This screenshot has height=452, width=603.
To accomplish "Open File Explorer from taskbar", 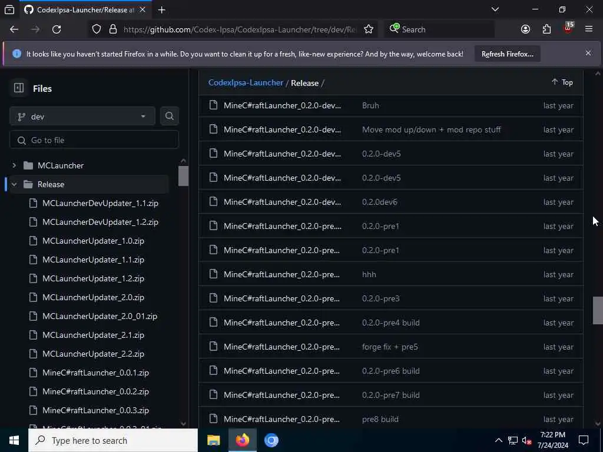I will pos(213,440).
